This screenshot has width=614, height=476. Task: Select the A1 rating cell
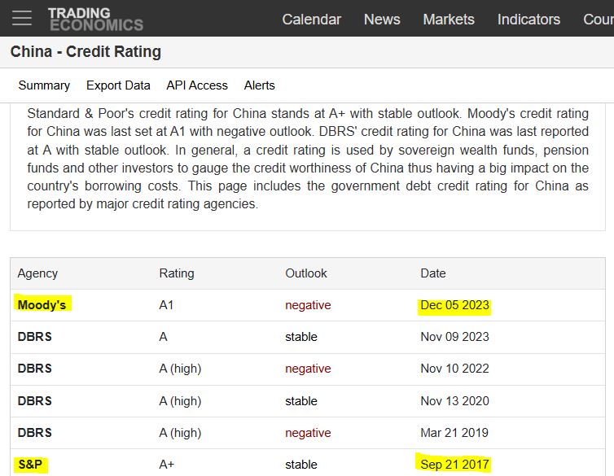(166, 305)
